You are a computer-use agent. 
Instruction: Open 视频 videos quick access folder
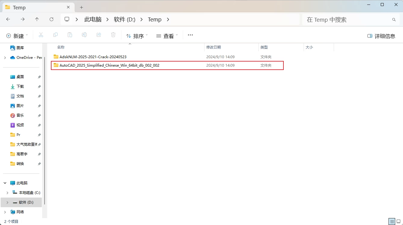(x=17, y=125)
